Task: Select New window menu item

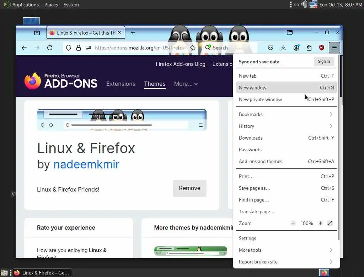Action: pos(286,88)
